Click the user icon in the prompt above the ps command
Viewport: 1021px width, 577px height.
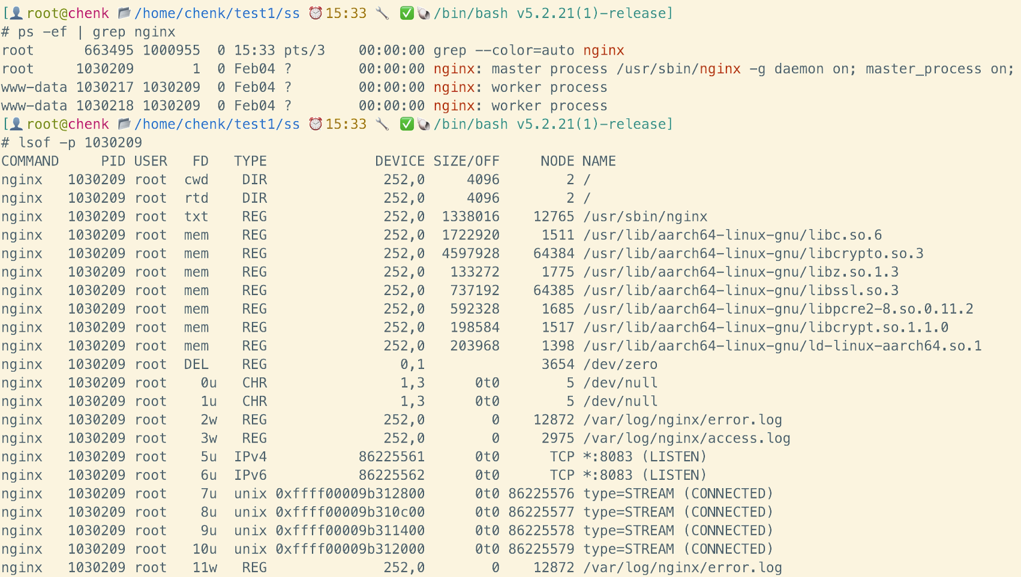[x=17, y=13]
